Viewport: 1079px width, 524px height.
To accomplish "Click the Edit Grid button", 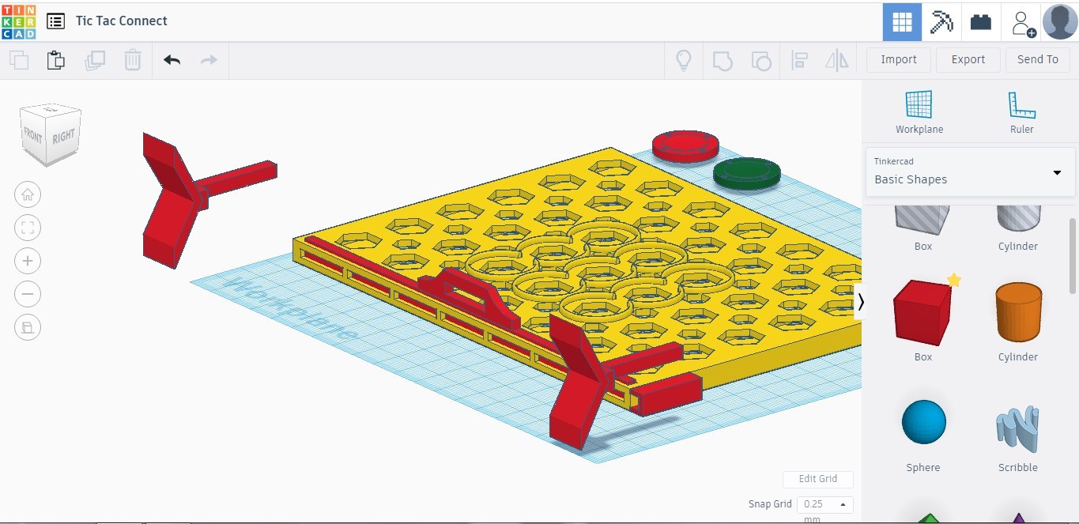I will (x=818, y=479).
